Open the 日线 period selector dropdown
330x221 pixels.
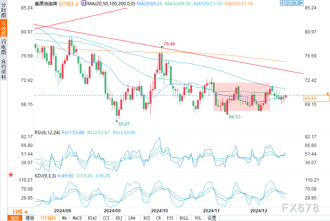tap(17, 212)
